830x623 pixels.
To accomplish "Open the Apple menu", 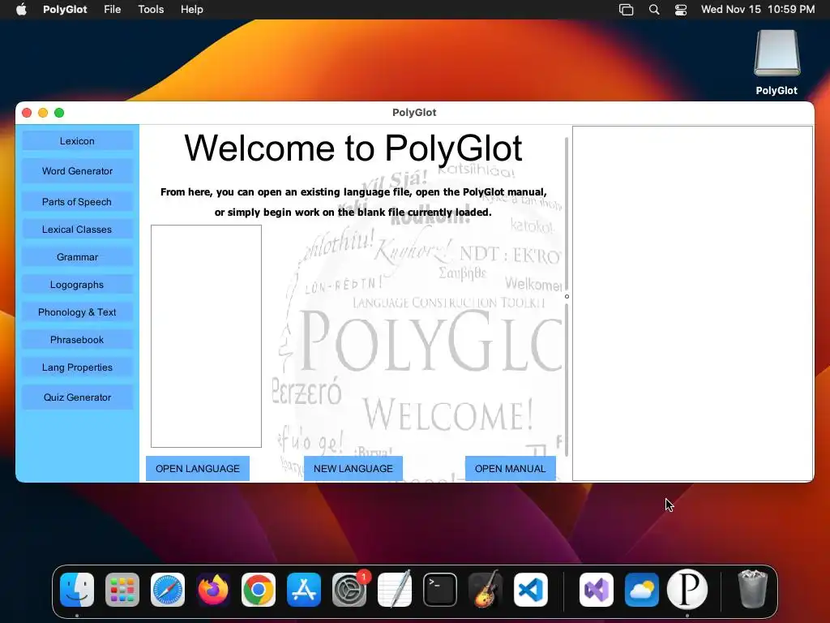I will click(21, 10).
